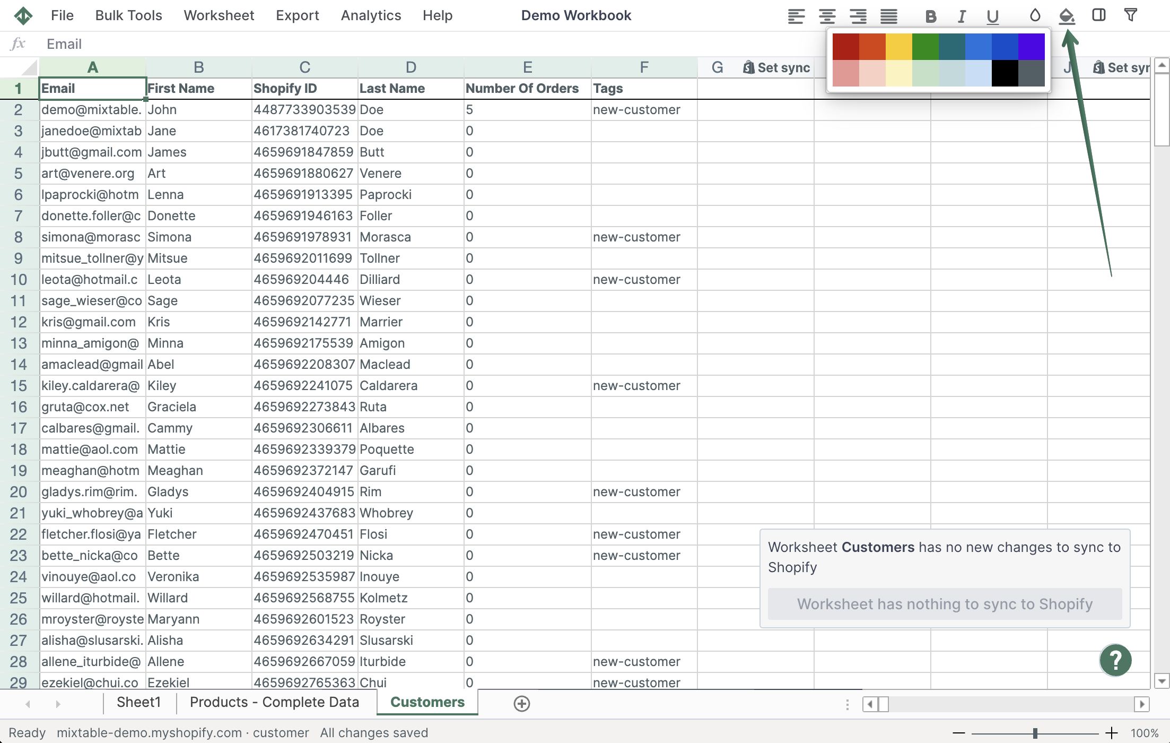Click the center align icon
This screenshot has height=743, width=1170.
coord(827,16)
